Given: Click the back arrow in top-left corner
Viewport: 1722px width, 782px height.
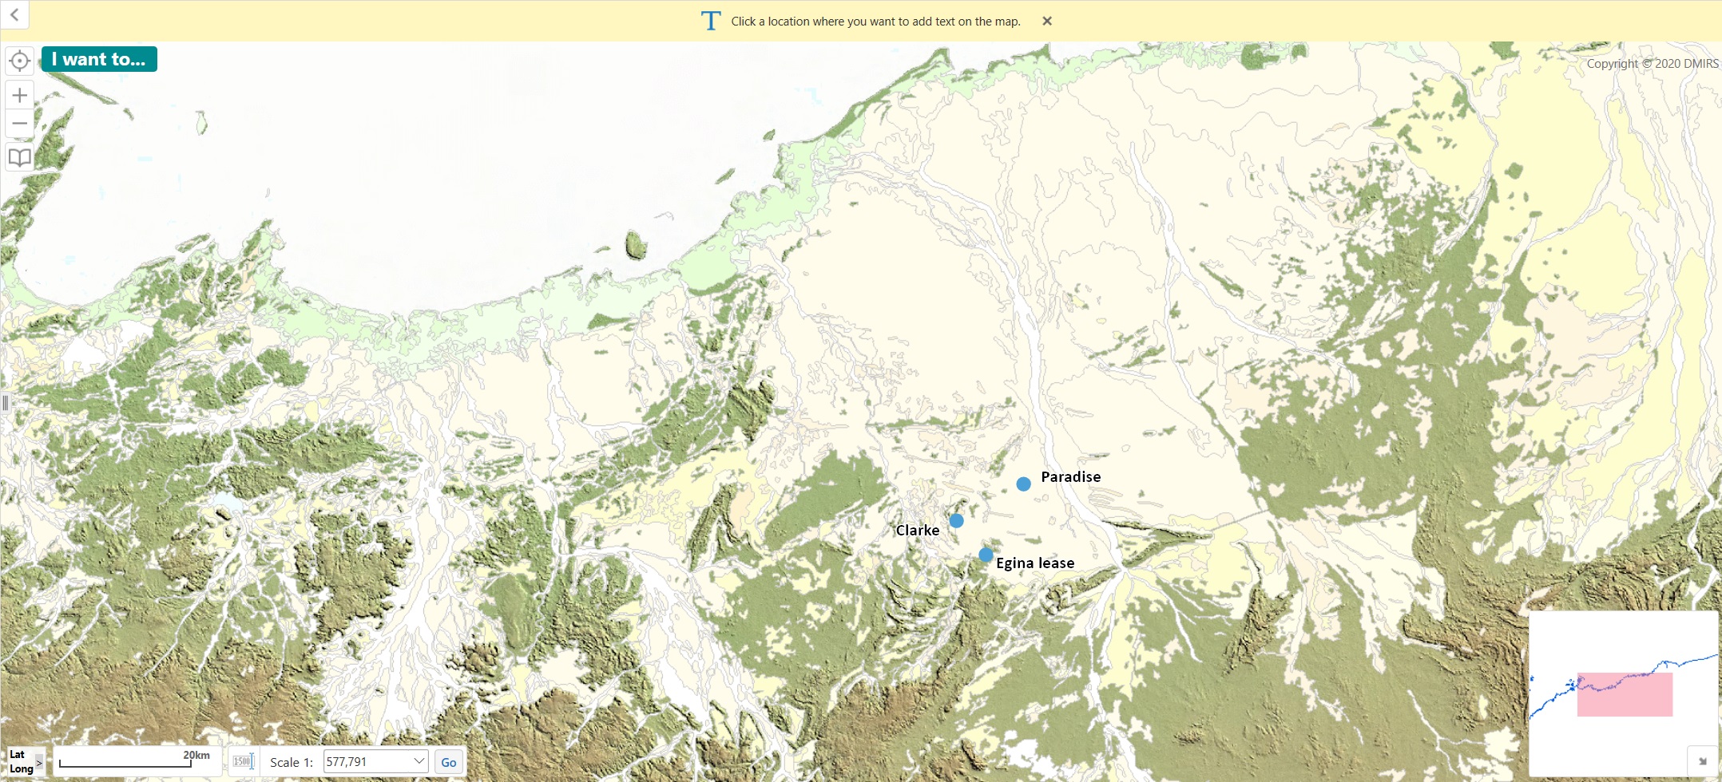Looking at the screenshot, I should pos(14,14).
